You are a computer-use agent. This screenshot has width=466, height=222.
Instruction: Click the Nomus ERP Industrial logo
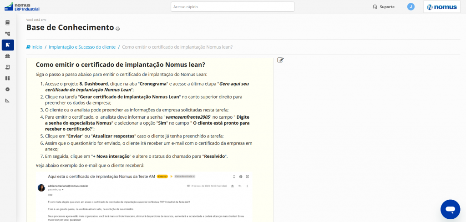[x=22, y=6]
